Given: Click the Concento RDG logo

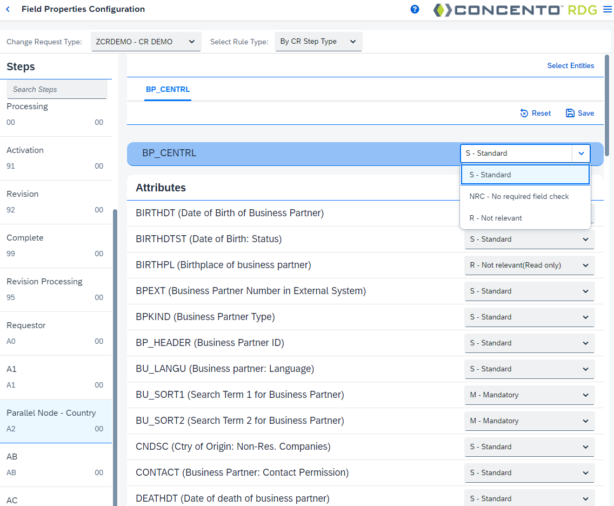Looking at the screenshot, I should click(515, 10).
